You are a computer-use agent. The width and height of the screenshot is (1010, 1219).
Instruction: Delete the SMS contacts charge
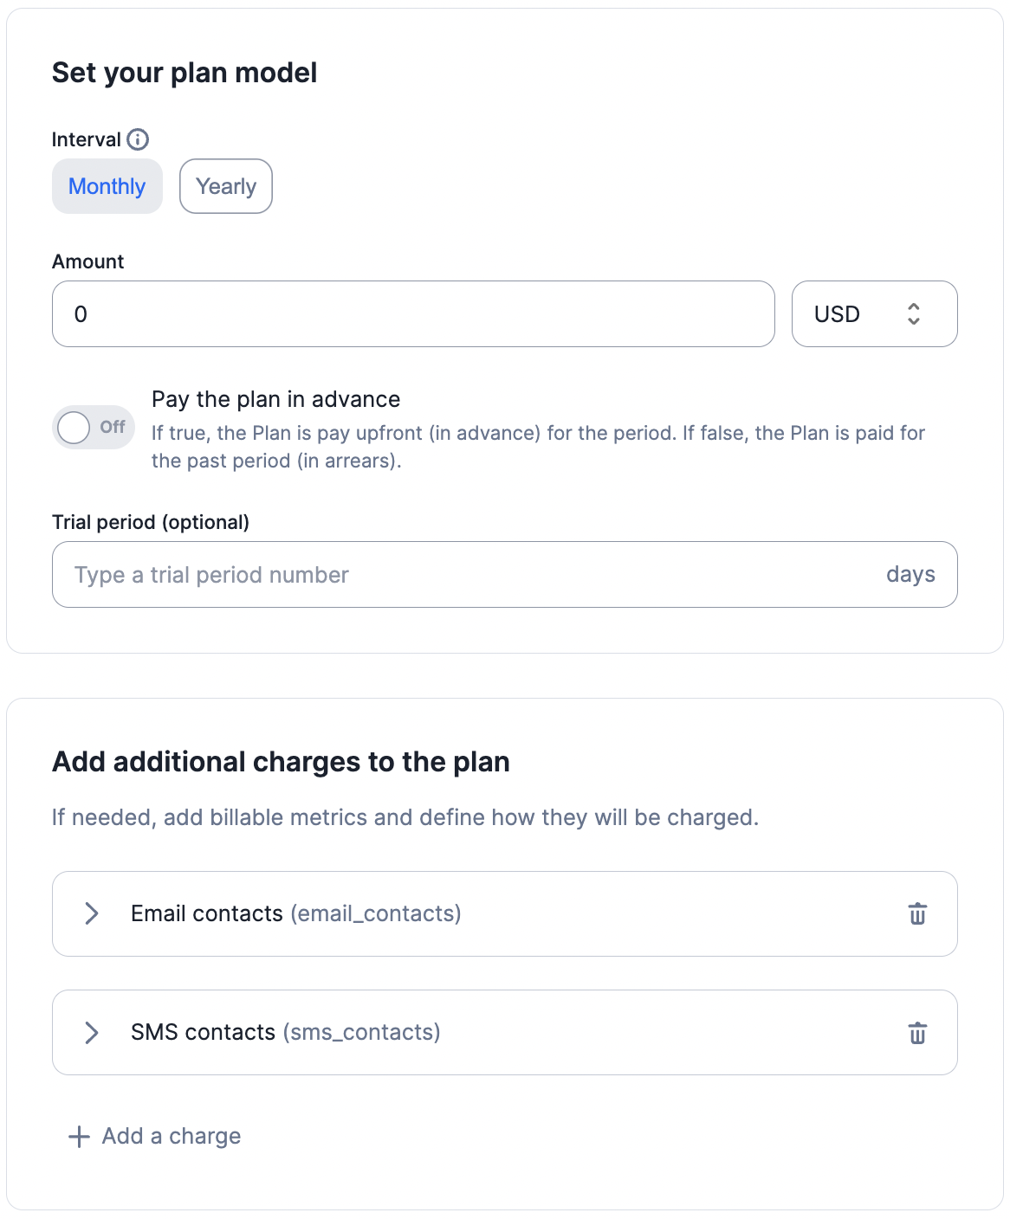pyautogui.click(x=917, y=1033)
